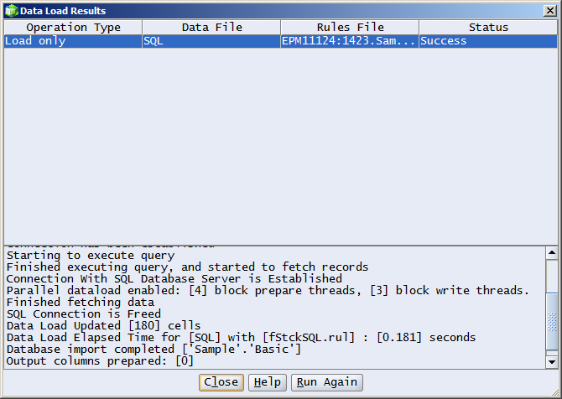Click log line 'SQL Connection is Freed'

[x=84, y=314]
